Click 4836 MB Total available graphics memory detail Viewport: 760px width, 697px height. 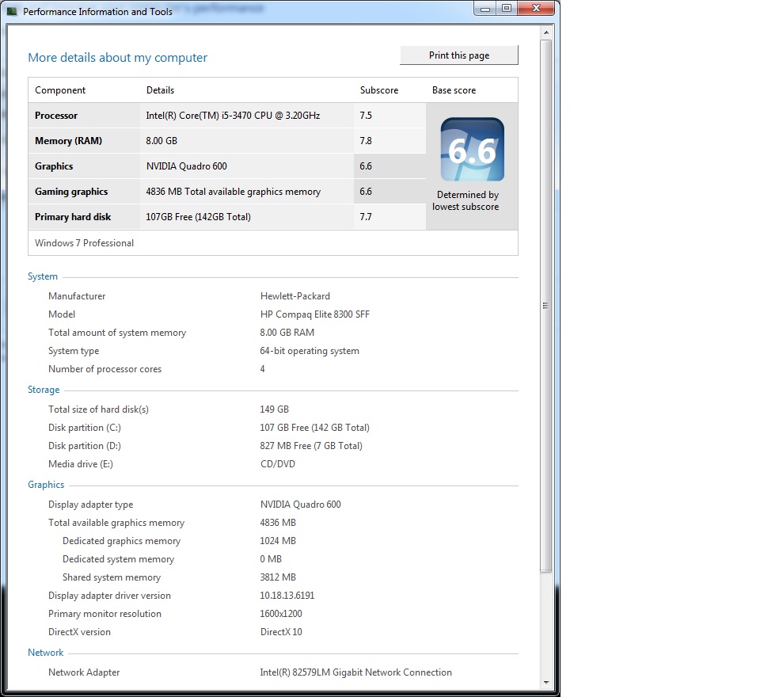point(233,192)
